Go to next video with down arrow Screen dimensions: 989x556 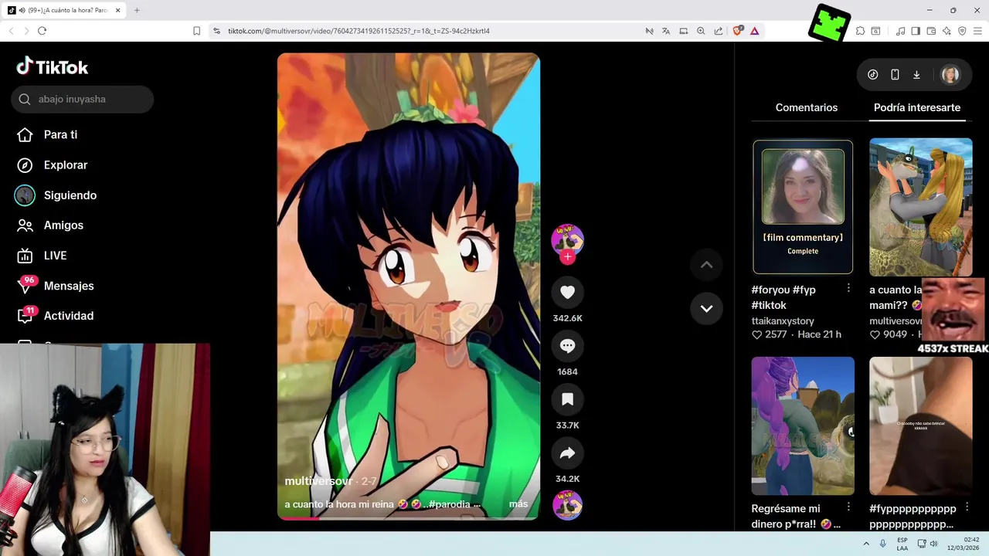(706, 308)
